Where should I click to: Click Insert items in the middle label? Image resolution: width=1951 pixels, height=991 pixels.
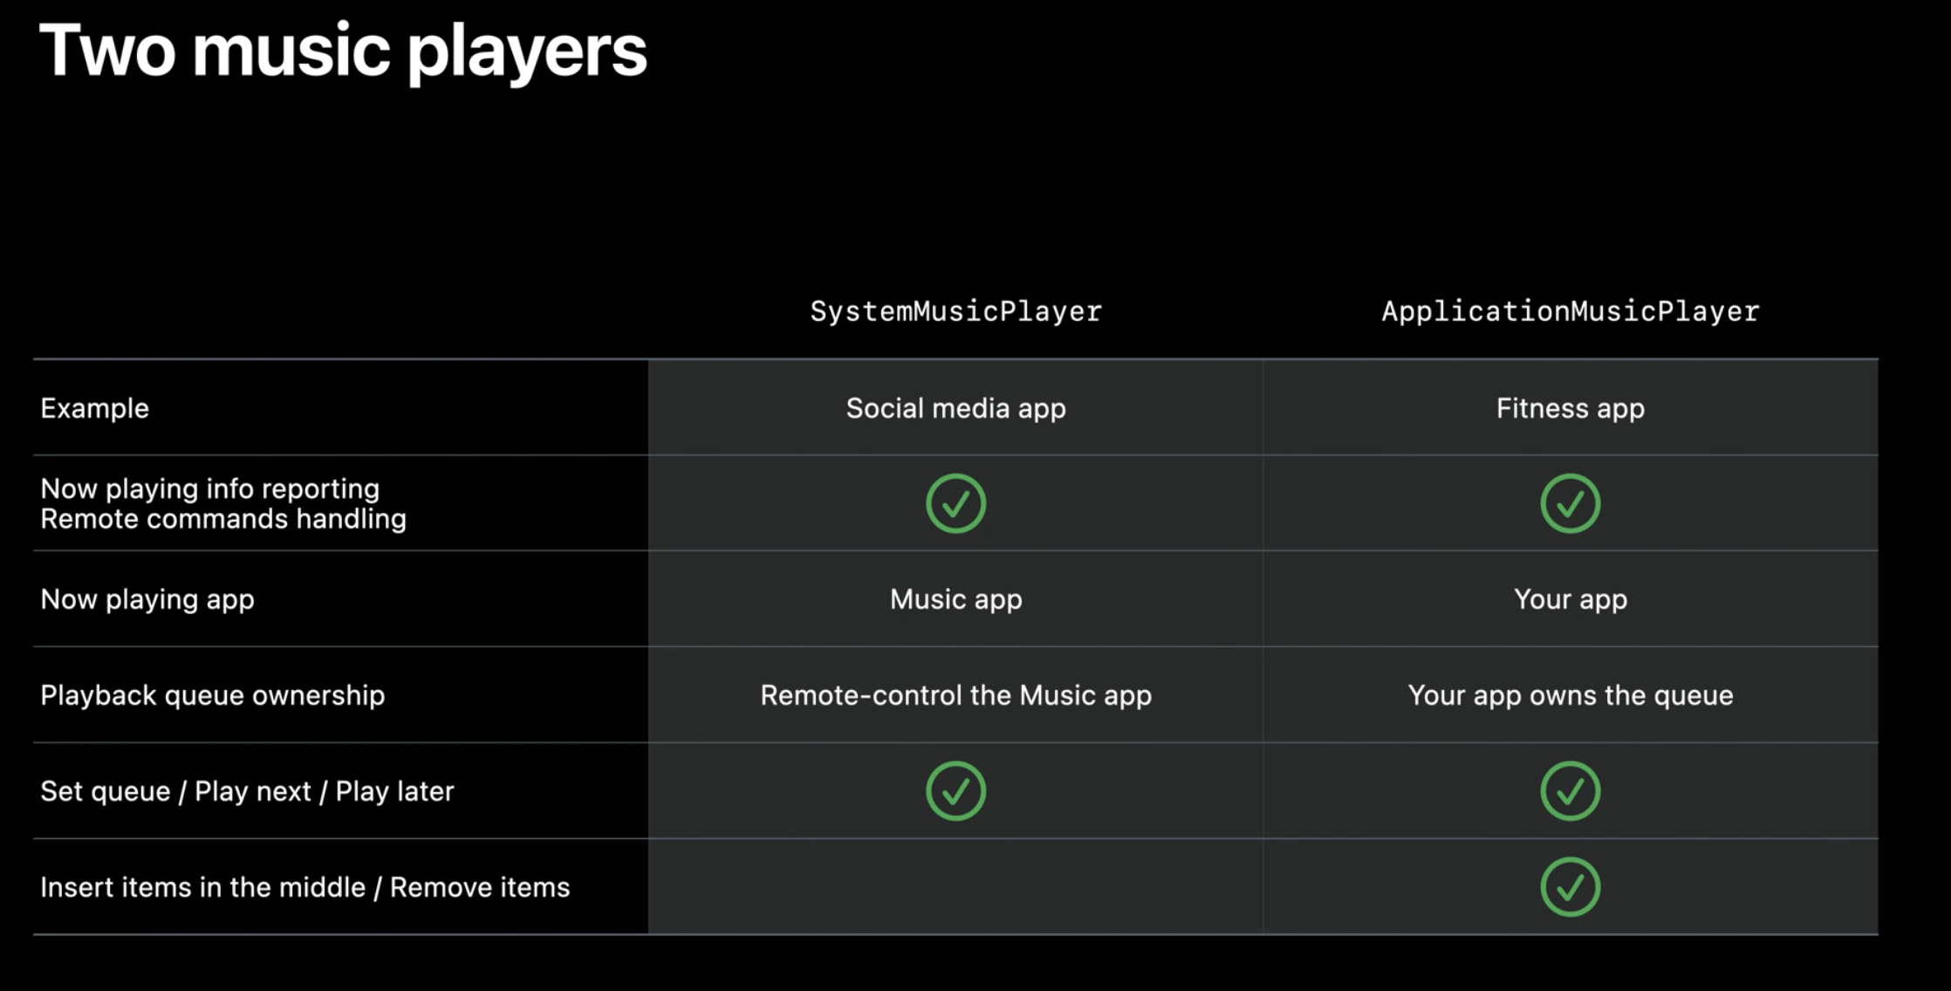coord(202,887)
